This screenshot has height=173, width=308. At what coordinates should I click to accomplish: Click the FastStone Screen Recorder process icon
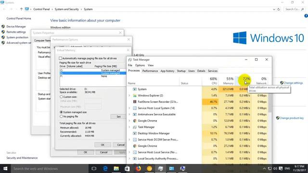click(x=135, y=102)
